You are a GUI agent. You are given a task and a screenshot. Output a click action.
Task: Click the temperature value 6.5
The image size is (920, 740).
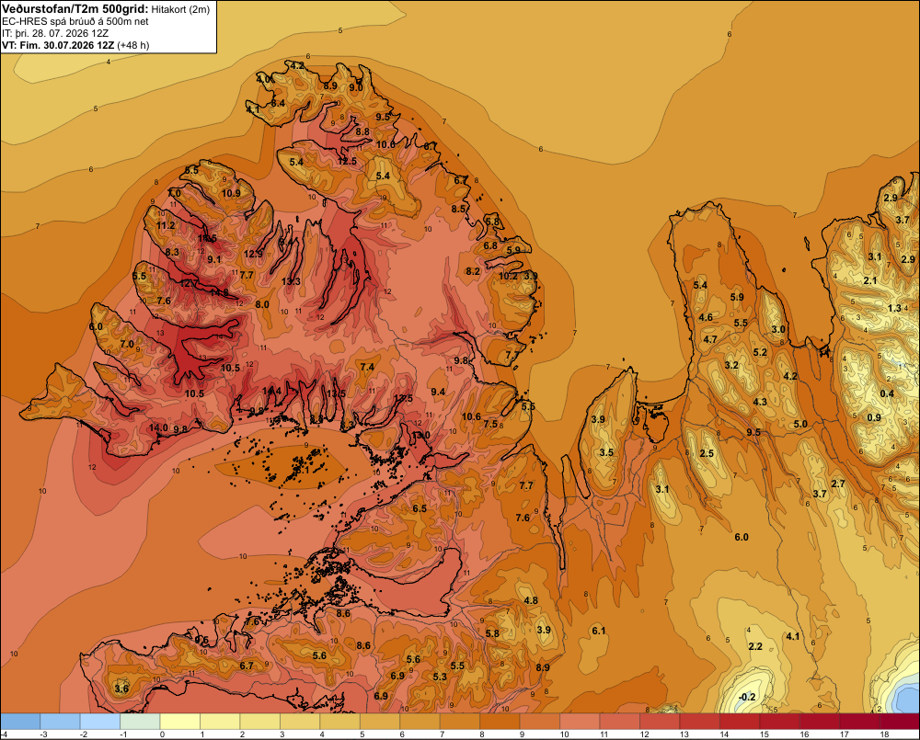pos(420,508)
